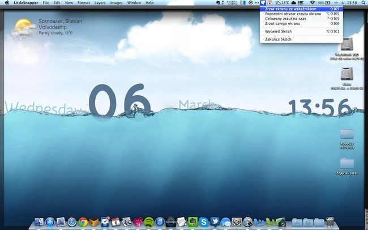Launch Safari from the Dock
The height and width of the screenshot is (230, 368).
point(72,222)
